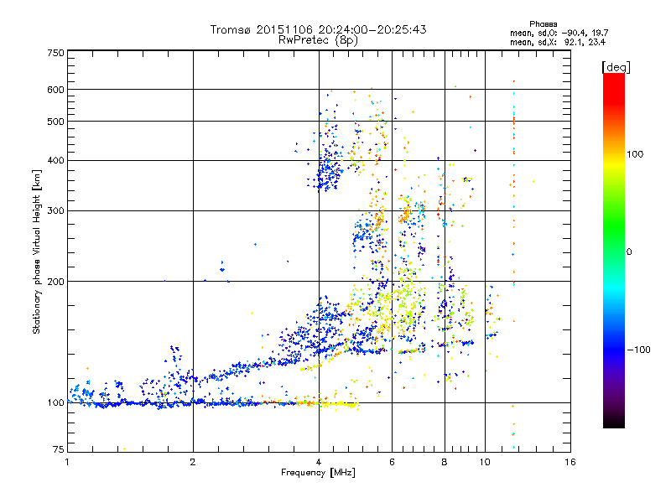
Task: Click y-axis tick label '300'
Action: tap(55, 211)
